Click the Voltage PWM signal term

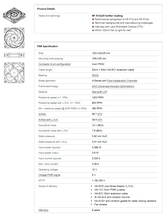coord(49,175)
